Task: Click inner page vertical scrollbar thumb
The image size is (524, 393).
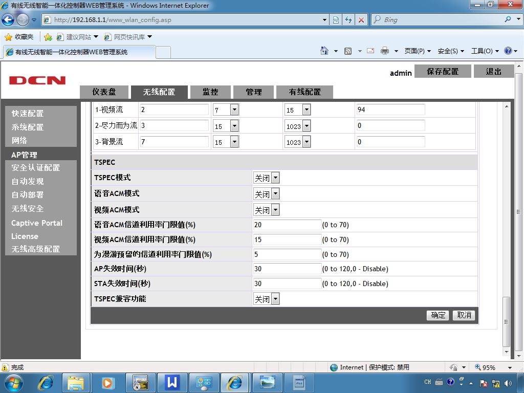Action: 507,321
